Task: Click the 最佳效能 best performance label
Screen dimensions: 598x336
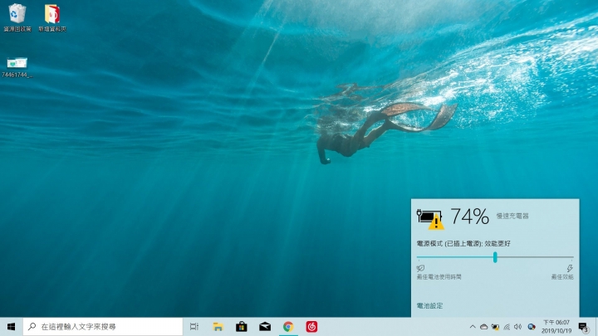Action: pyautogui.click(x=562, y=277)
